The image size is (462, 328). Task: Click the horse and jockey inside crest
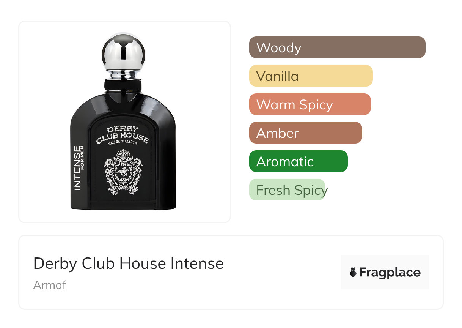[124, 172]
